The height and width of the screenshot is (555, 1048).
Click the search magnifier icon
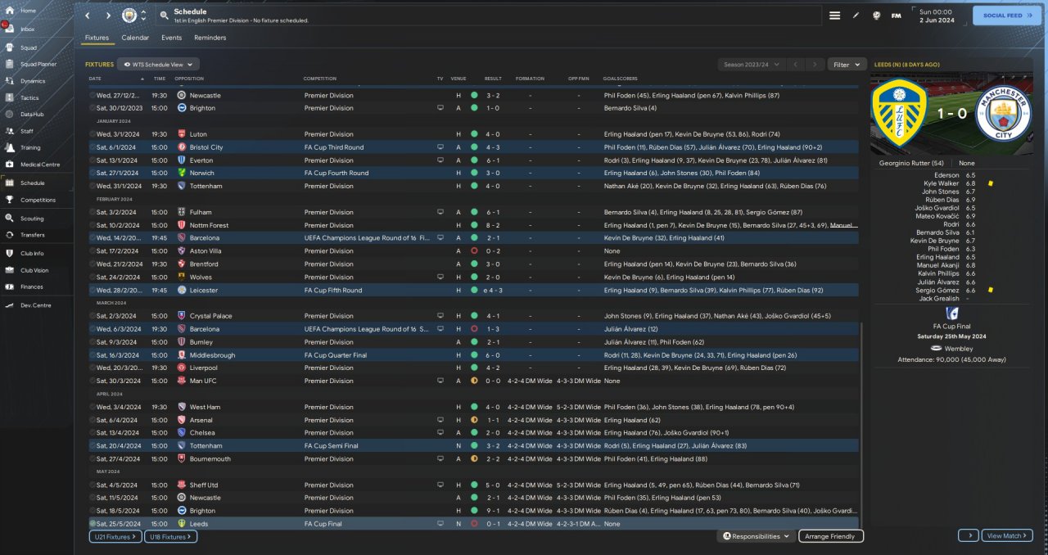point(164,16)
